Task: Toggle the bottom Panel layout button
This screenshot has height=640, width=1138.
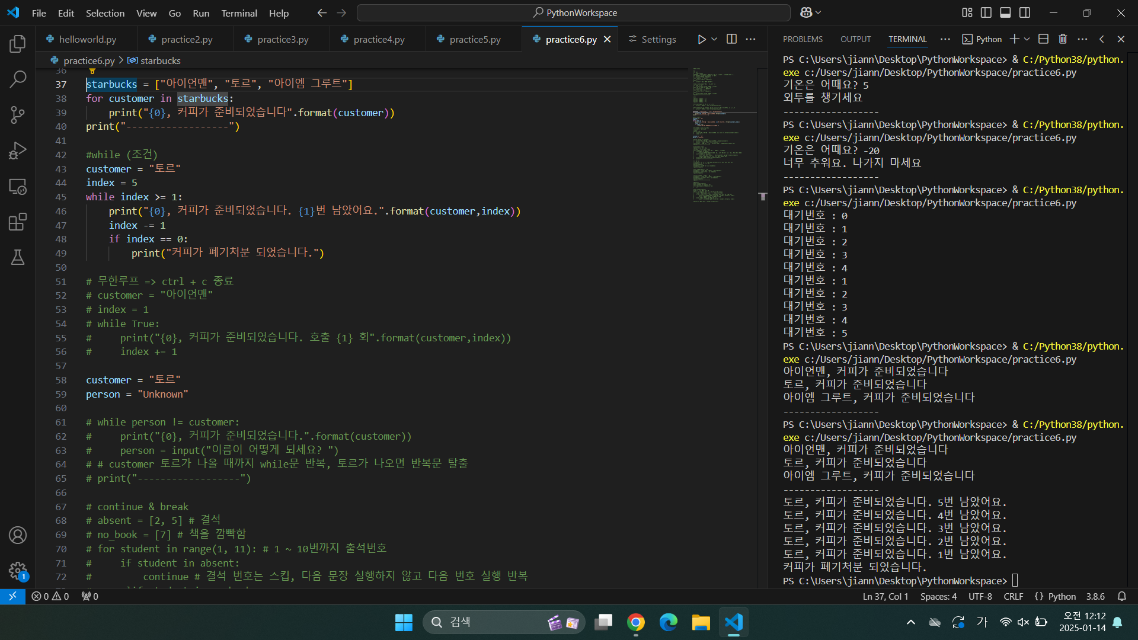Action: (x=1005, y=12)
